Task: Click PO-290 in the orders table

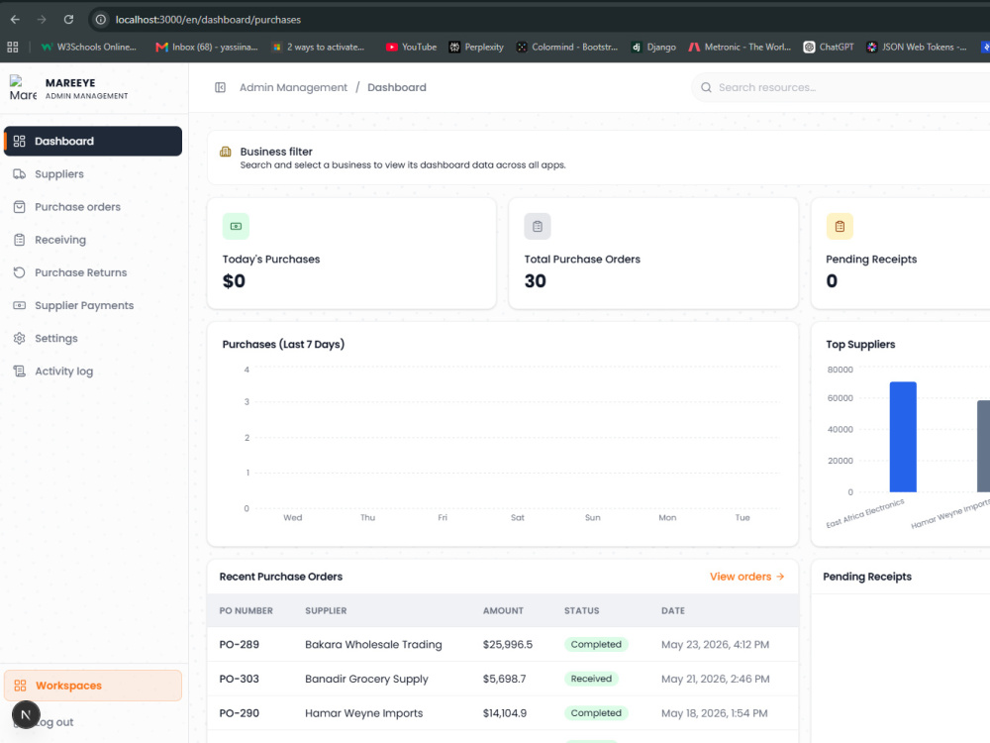Action: (x=240, y=712)
